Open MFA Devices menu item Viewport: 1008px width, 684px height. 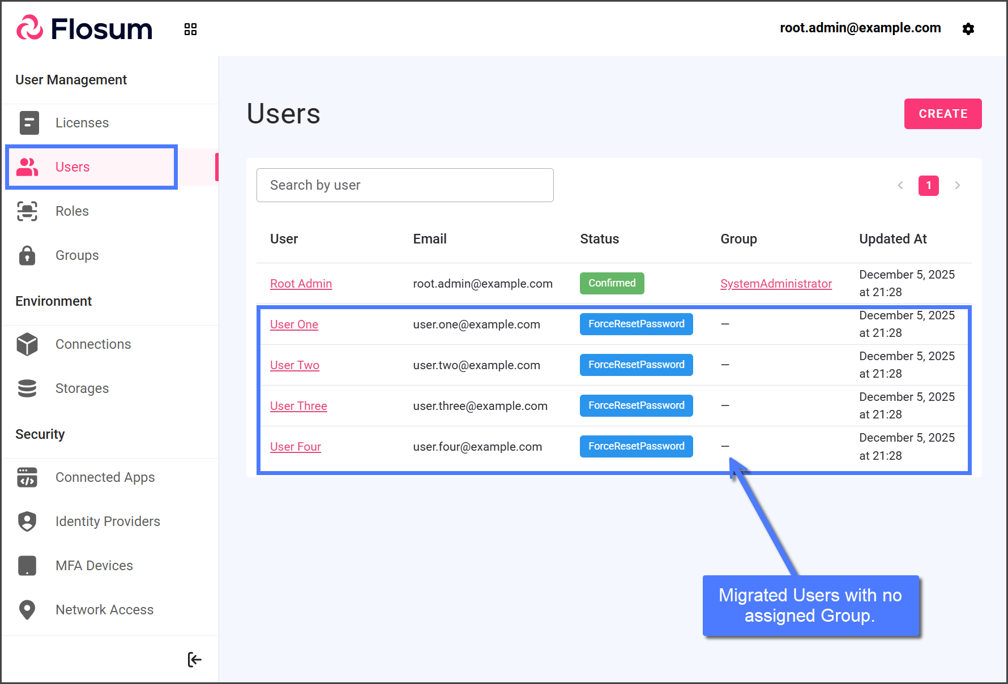click(x=94, y=566)
